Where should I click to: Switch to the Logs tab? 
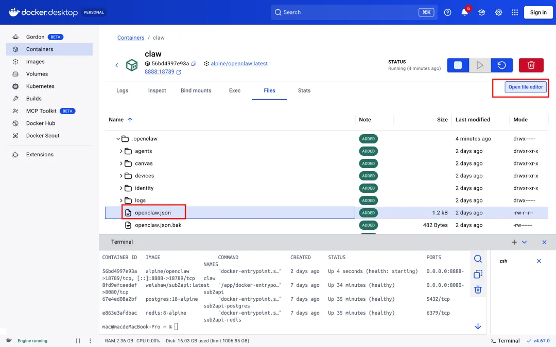[122, 90]
